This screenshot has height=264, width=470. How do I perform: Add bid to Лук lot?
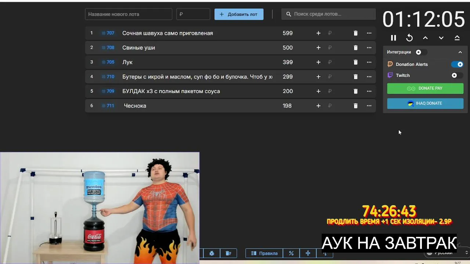pyautogui.click(x=318, y=62)
